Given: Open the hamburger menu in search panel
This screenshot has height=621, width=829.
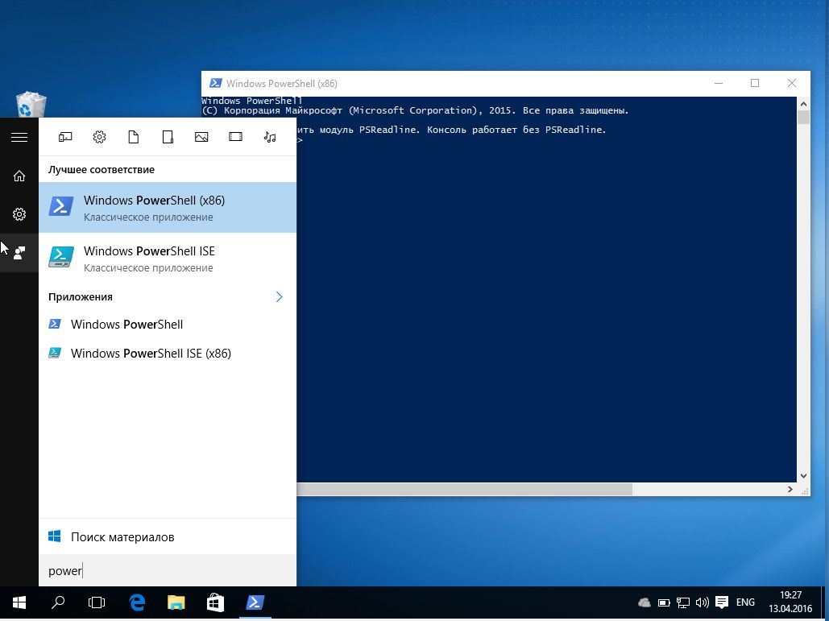Looking at the screenshot, I should pos(19,137).
